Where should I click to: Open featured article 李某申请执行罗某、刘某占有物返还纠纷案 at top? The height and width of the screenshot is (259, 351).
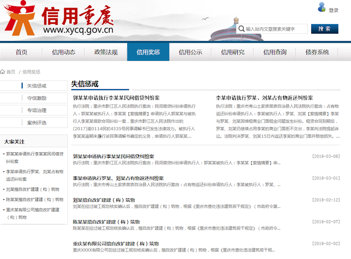pos(264,98)
